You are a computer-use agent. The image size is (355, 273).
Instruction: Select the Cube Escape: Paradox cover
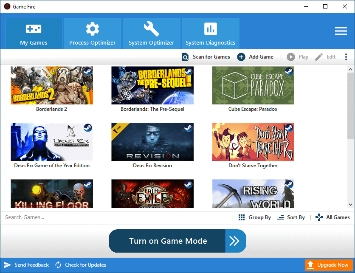tap(253, 85)
